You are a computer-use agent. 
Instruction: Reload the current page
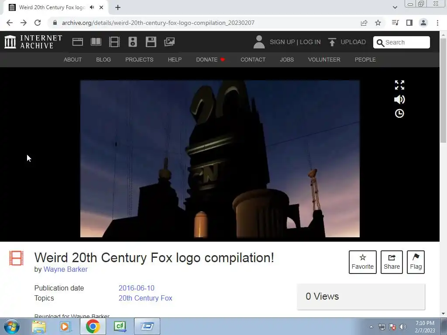[x=38, y=23]
